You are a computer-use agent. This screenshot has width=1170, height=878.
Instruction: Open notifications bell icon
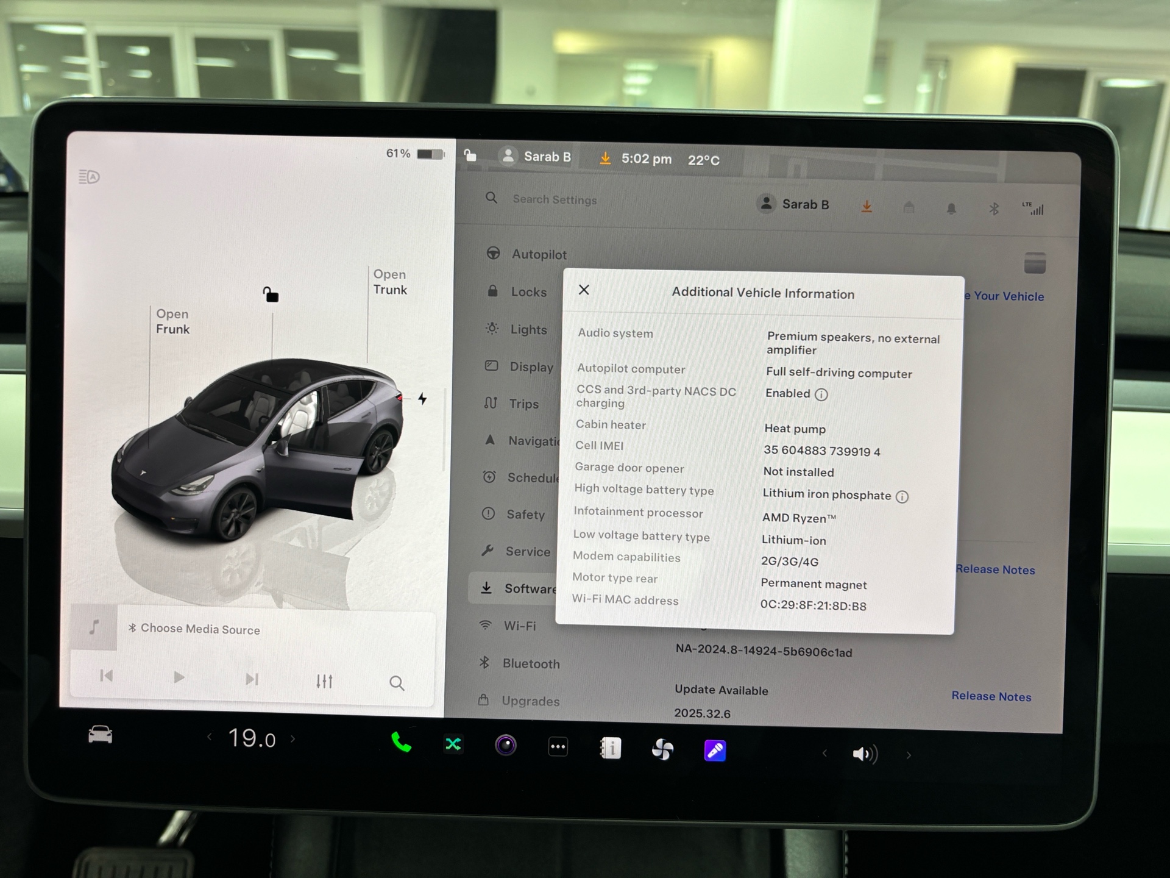coord(951,209)
